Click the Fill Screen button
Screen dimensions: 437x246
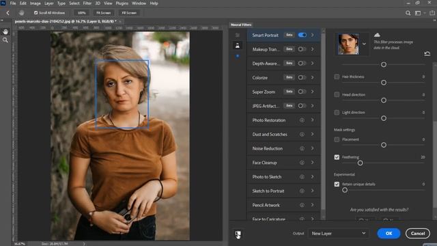point(129,13)
